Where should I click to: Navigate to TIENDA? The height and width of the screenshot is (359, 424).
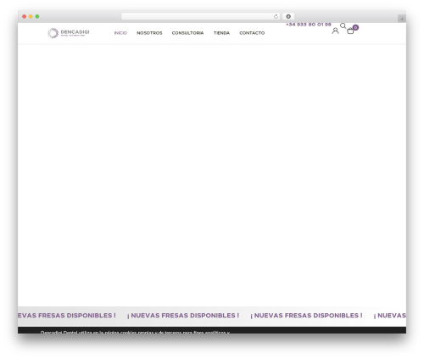[x=221, y=33]
